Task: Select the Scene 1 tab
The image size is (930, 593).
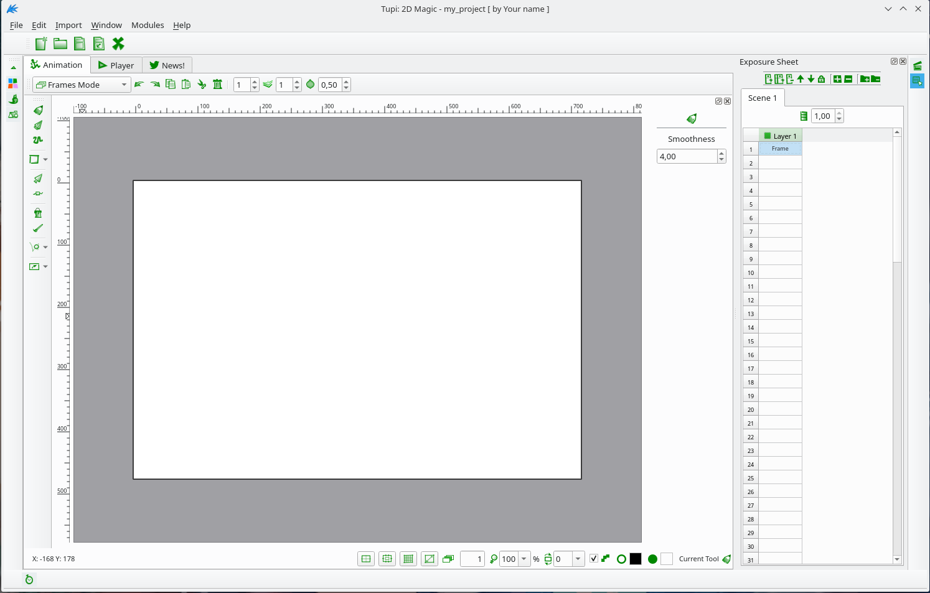Action: tap(763, 98)
